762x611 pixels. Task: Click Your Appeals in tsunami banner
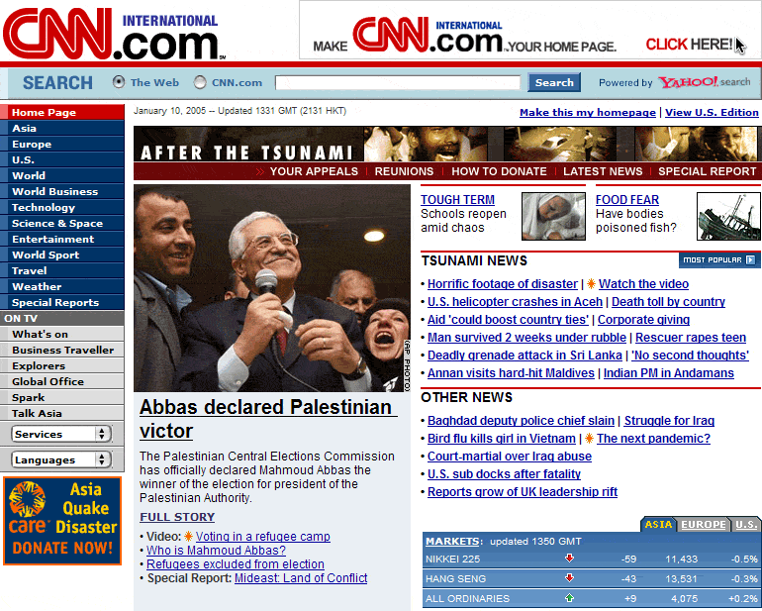coord(314,171)
